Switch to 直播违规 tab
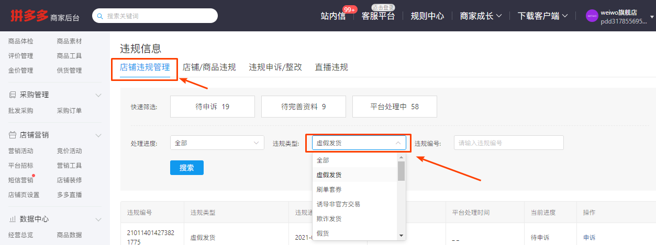 pyautogui.click(x=331, y=67)
